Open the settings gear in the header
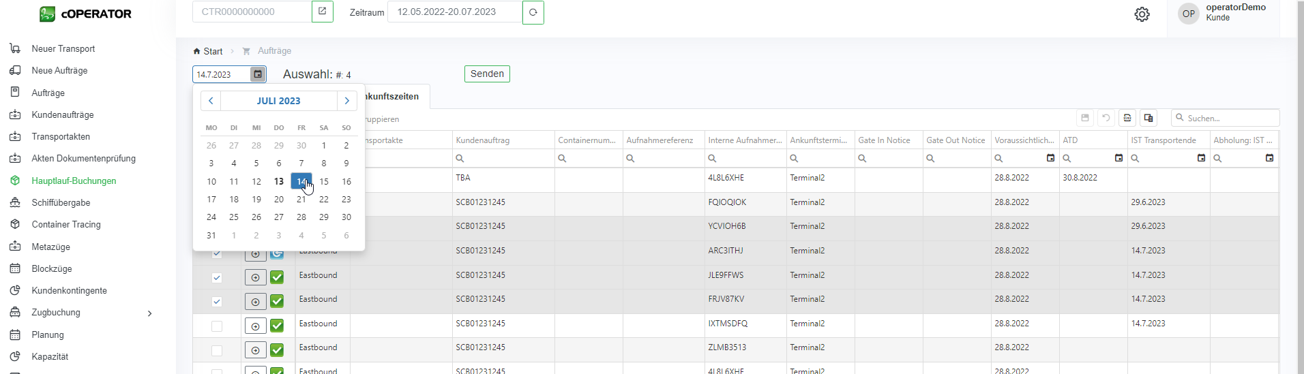Screen dimensions: 1304x374 1142,14
